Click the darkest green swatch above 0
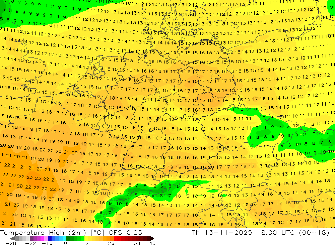The width and height of the screenshot is (335, 245). tap(68, 238)
